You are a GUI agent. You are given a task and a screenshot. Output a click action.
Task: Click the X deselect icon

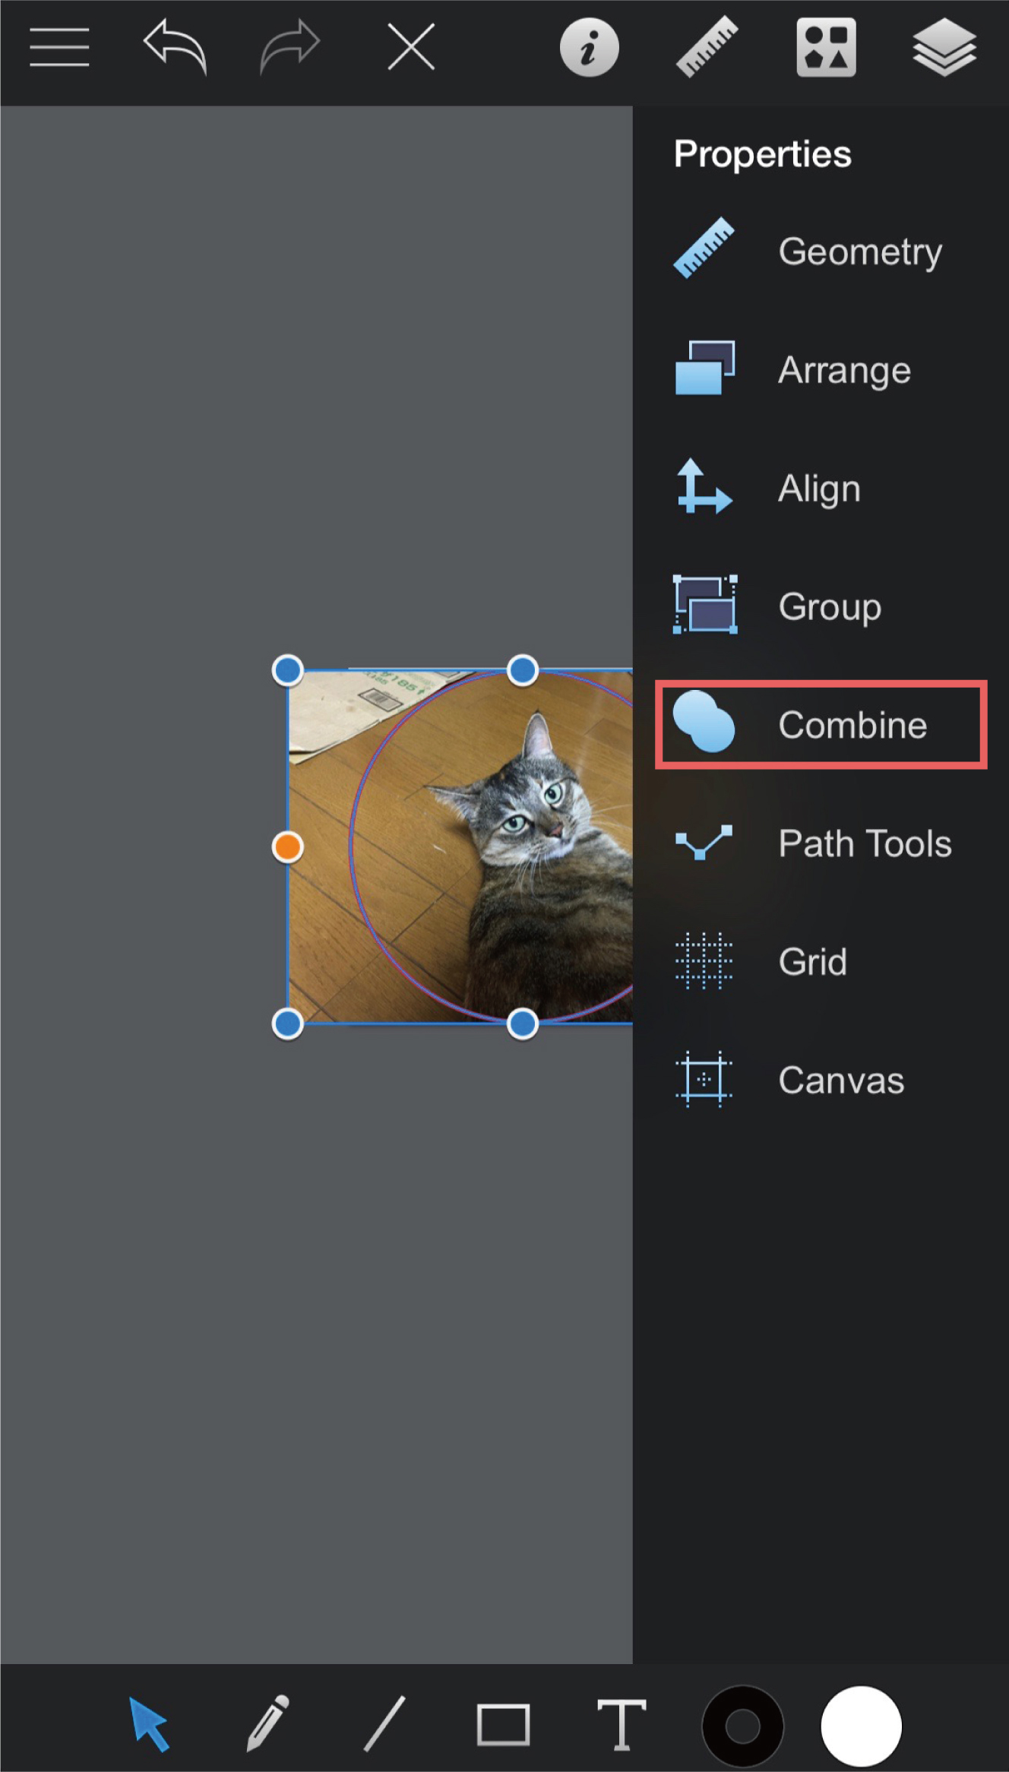pos(411,47)
